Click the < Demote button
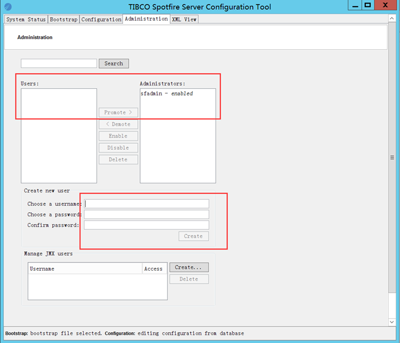The height and width of the screenshot is (343, 400). (119, 124)
